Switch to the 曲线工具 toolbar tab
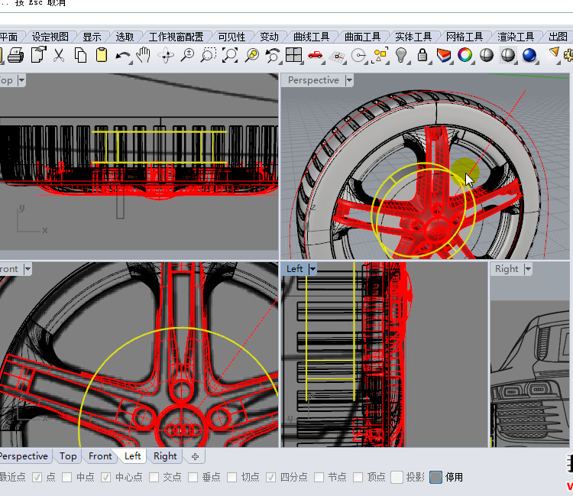The width and height of the screenshot is (573, 496). click(311, 37)
